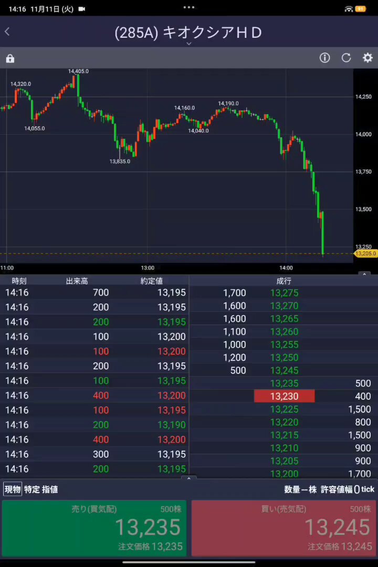This screenshot has height=567, width=378.
Task: Open settings gear icon
Action: (x=367, y=57)
